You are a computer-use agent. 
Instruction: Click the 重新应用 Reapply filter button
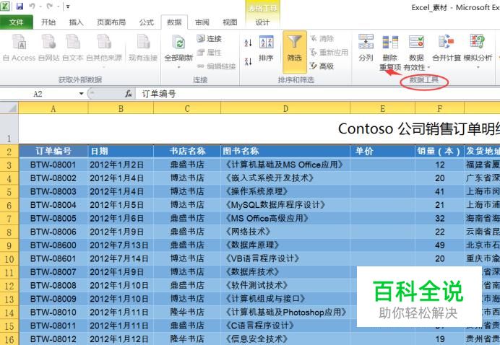click(329, 52)
